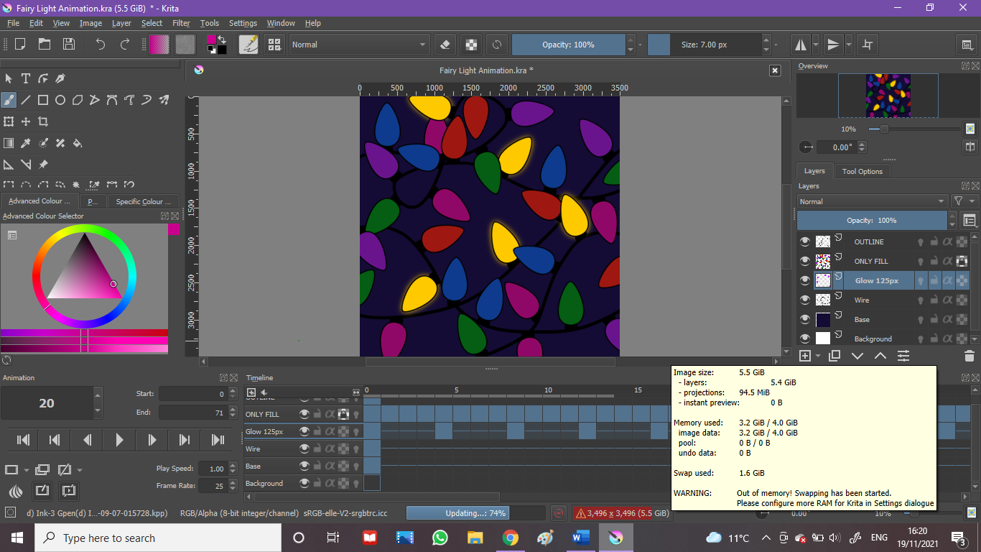Click the Save document icon
981x552 pixels.
pyautogui.click(x=69, y=44)
